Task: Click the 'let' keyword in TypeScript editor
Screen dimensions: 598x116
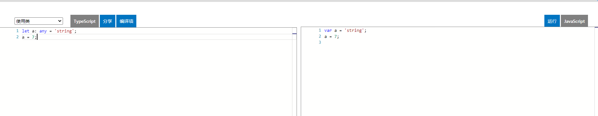Action: coord(26,31)
